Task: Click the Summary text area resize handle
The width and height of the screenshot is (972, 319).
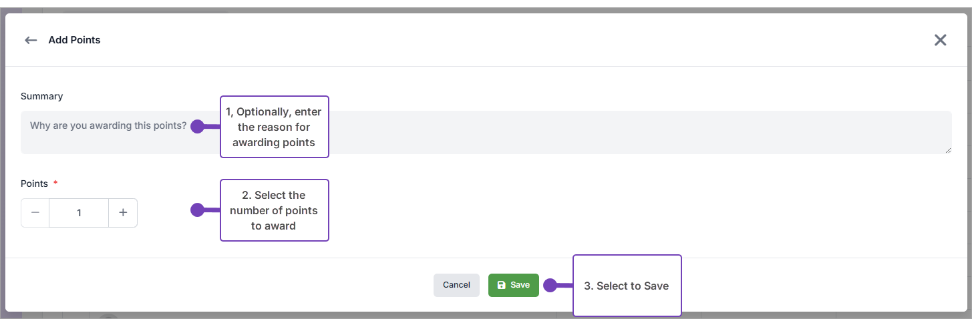Action: tap(948, 150)
